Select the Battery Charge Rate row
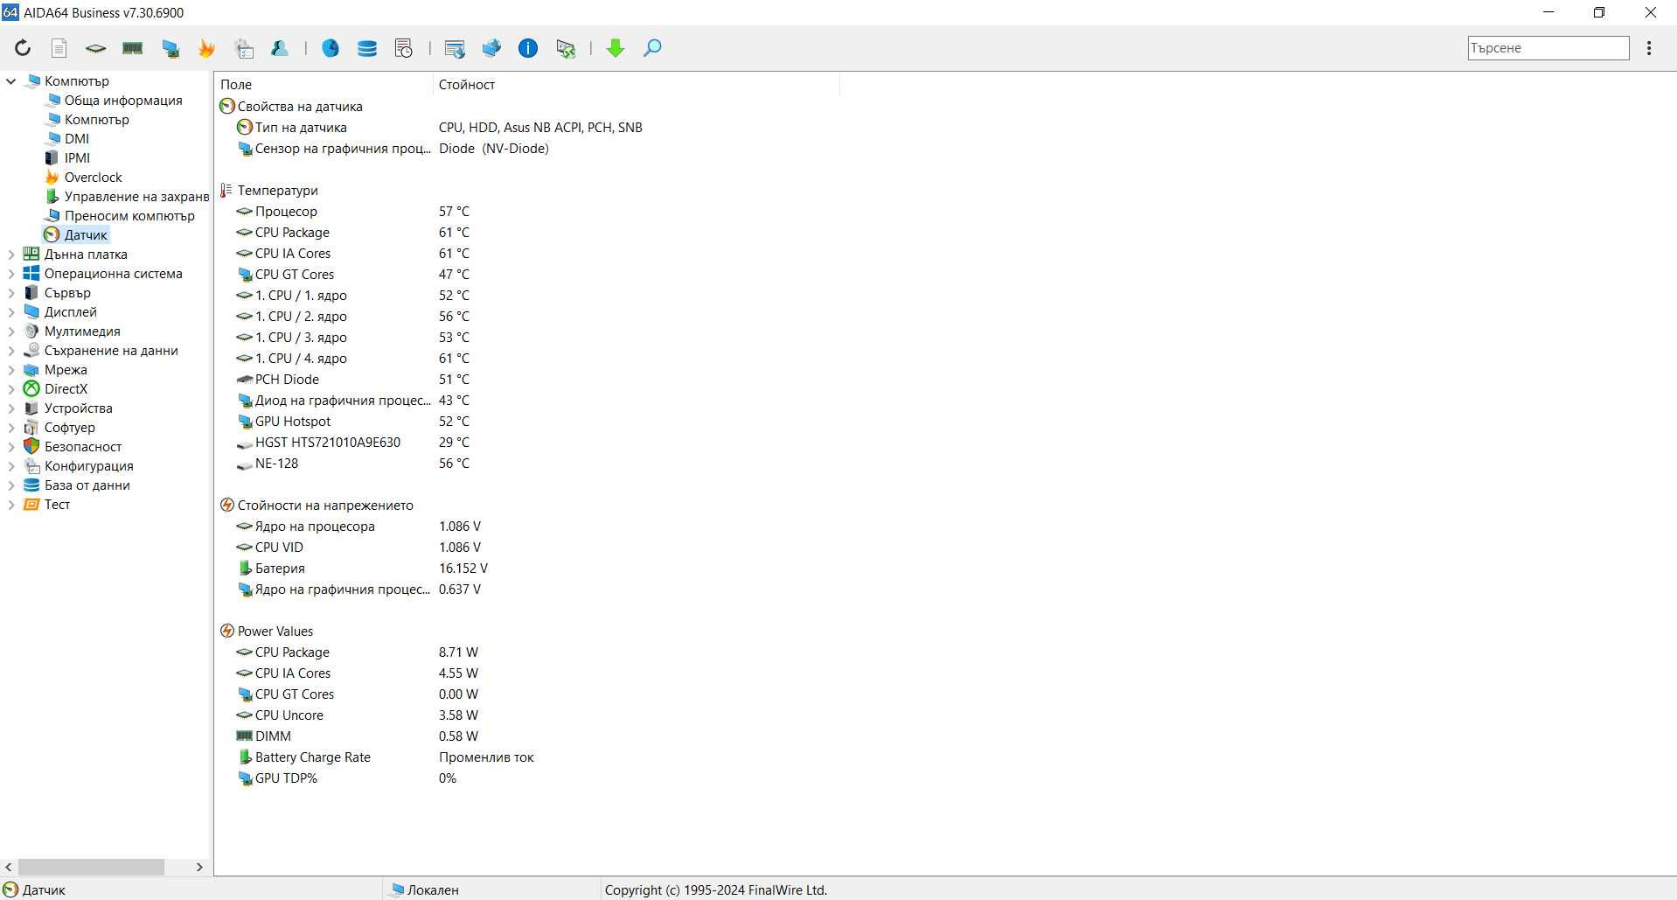The height and width of the screenshot is (900, 1677). [x=385, y=757]
